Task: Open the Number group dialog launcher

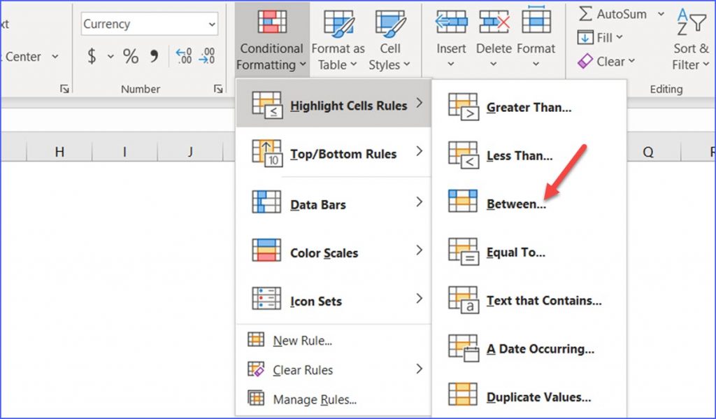Action: tap(218, 89)
